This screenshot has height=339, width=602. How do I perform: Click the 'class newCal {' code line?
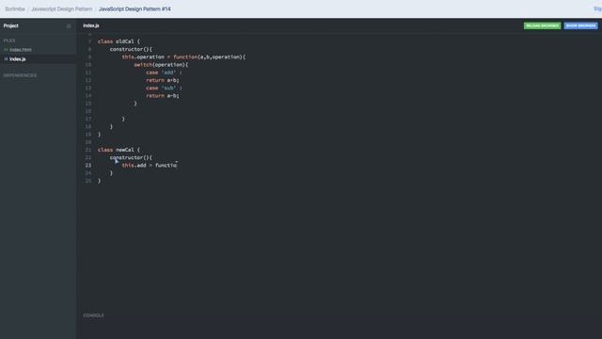click(x=119, y=150)
